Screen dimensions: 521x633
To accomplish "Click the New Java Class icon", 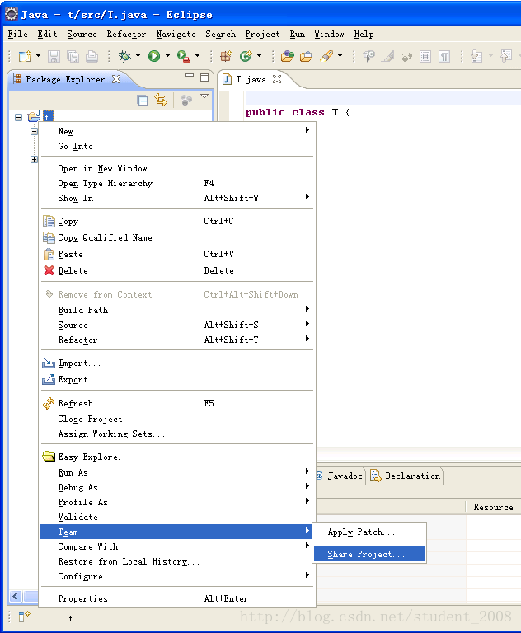I will click(x=246, y=56).
